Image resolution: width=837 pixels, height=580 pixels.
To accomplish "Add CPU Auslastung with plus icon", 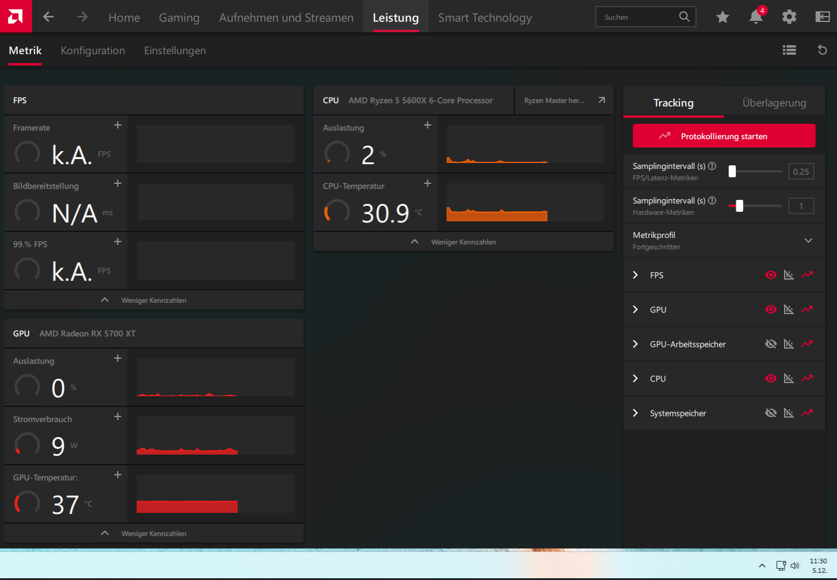I will point(427,125).
